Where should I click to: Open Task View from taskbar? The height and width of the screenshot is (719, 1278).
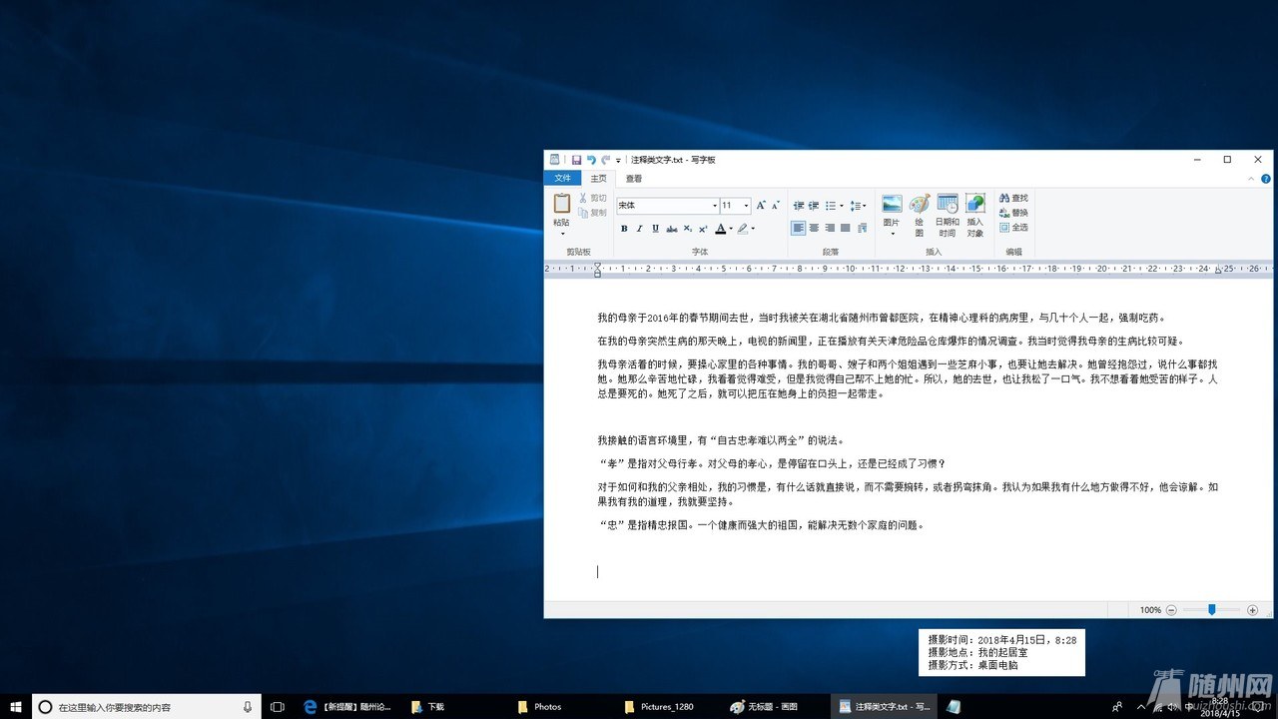278,707
